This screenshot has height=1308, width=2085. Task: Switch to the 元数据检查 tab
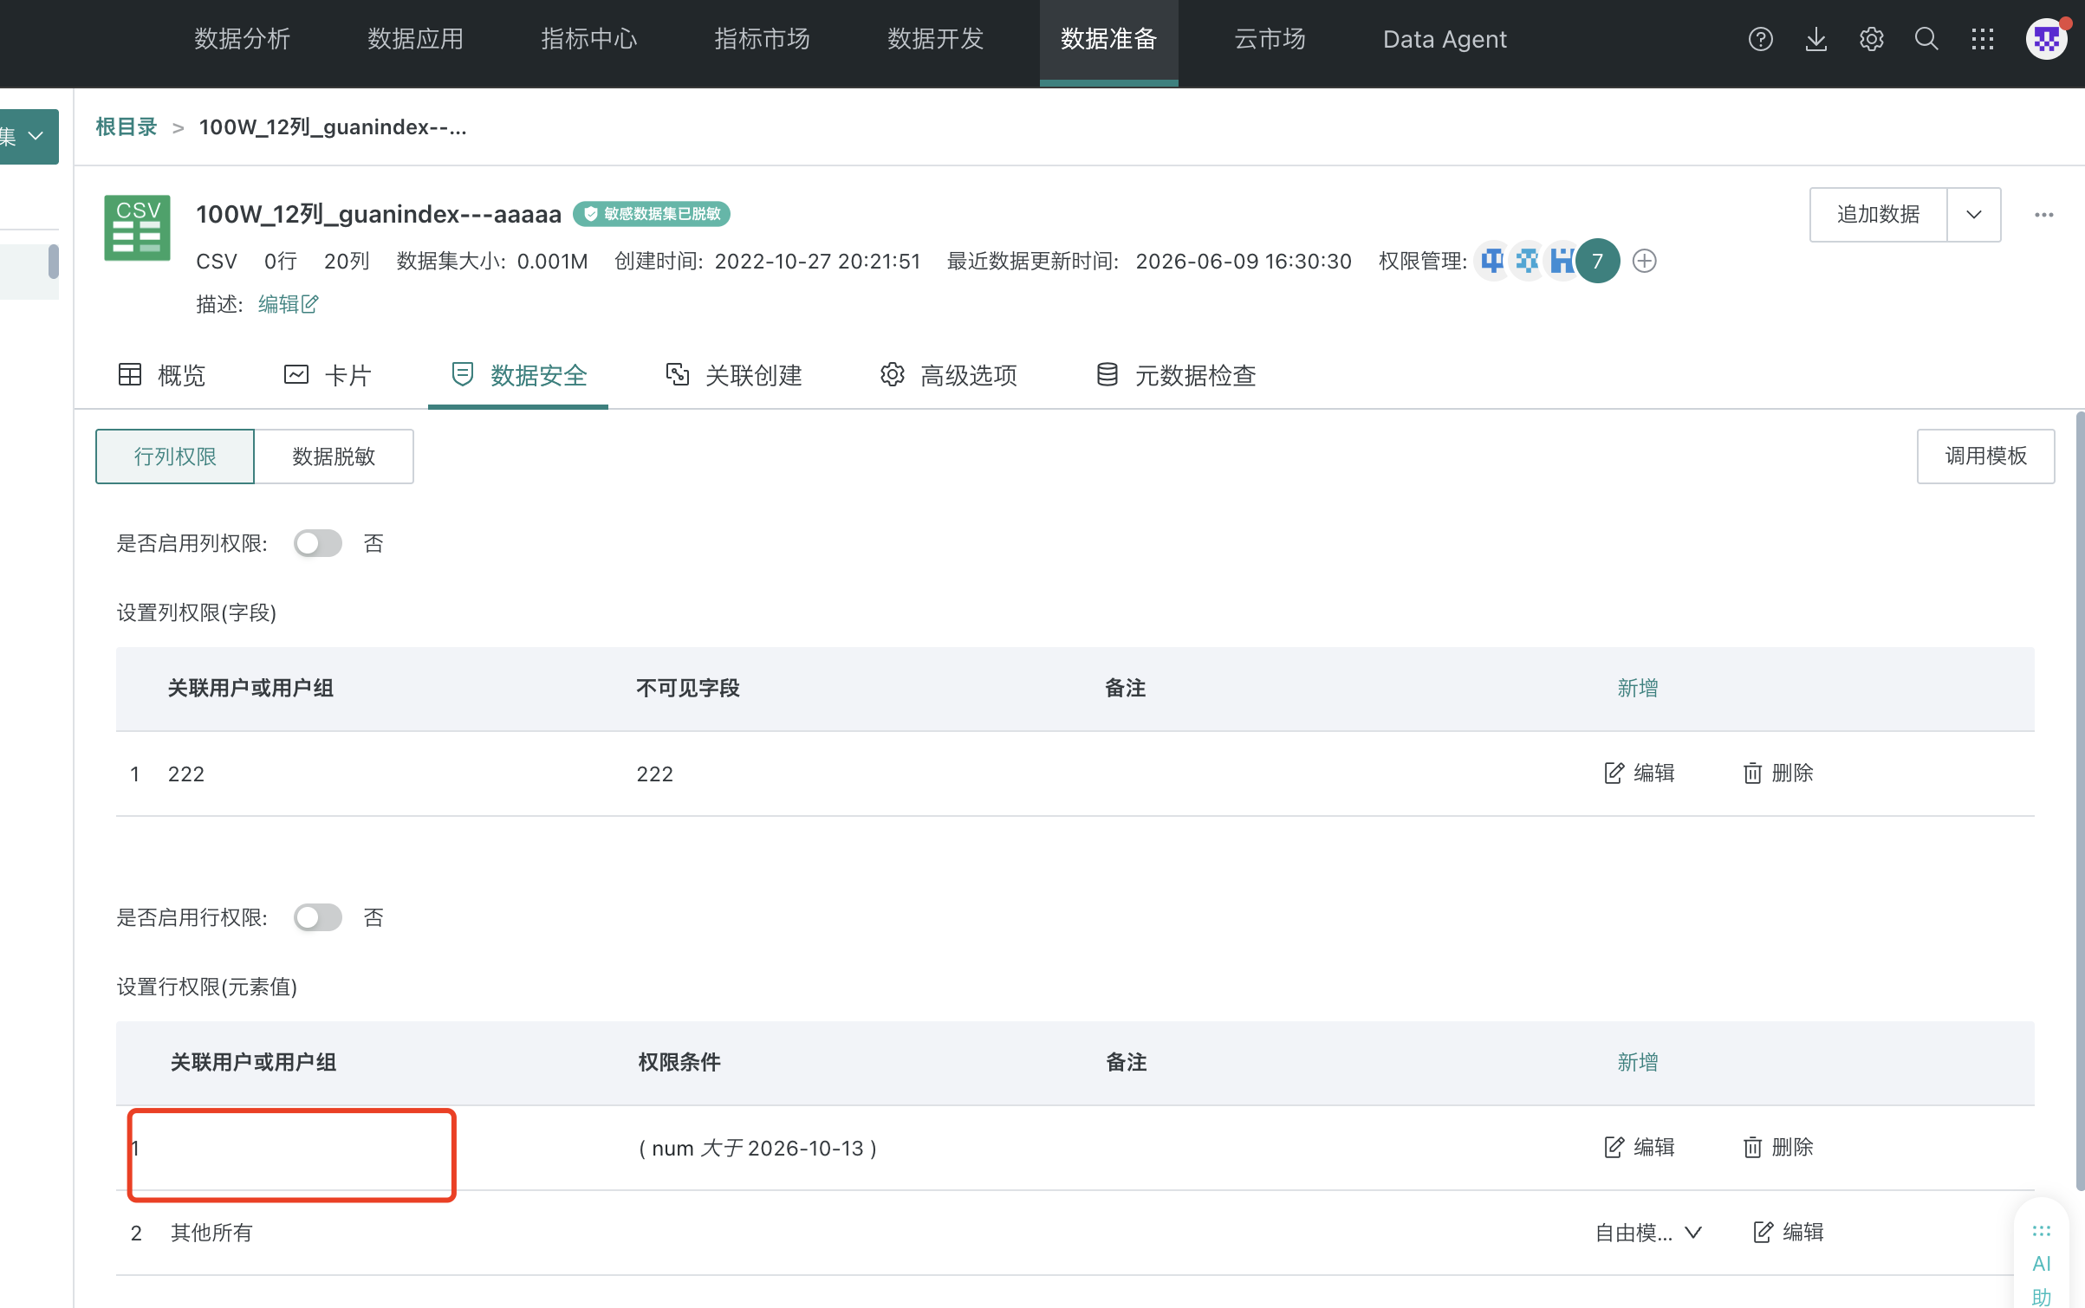click(1176, 375)
